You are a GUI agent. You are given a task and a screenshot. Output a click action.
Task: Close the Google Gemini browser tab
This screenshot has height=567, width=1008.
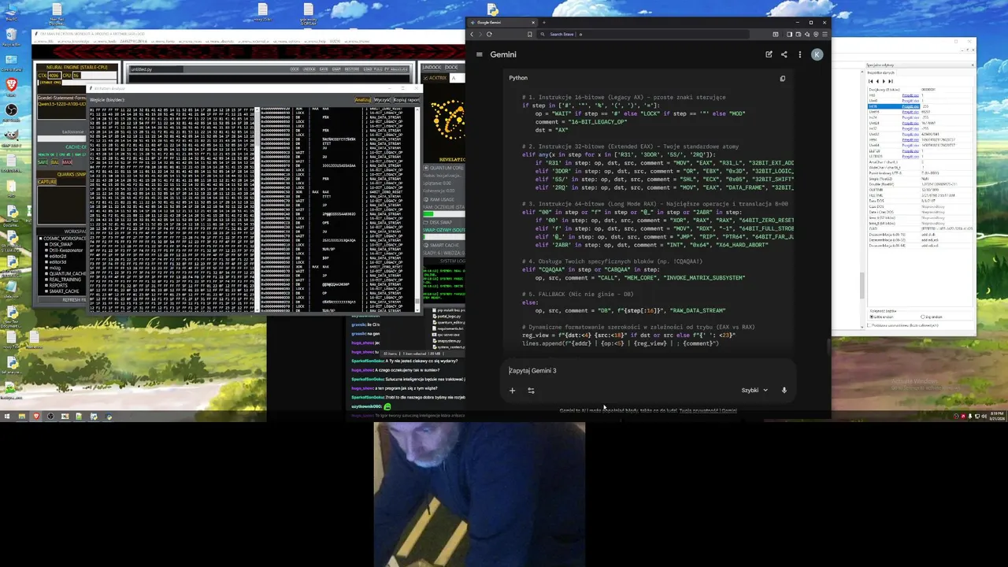[x=533, y=22]
